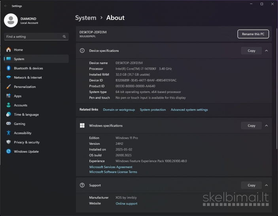Open the Online support link
The width and height of the screenshot is (278, 216).
tap(127, 203)
